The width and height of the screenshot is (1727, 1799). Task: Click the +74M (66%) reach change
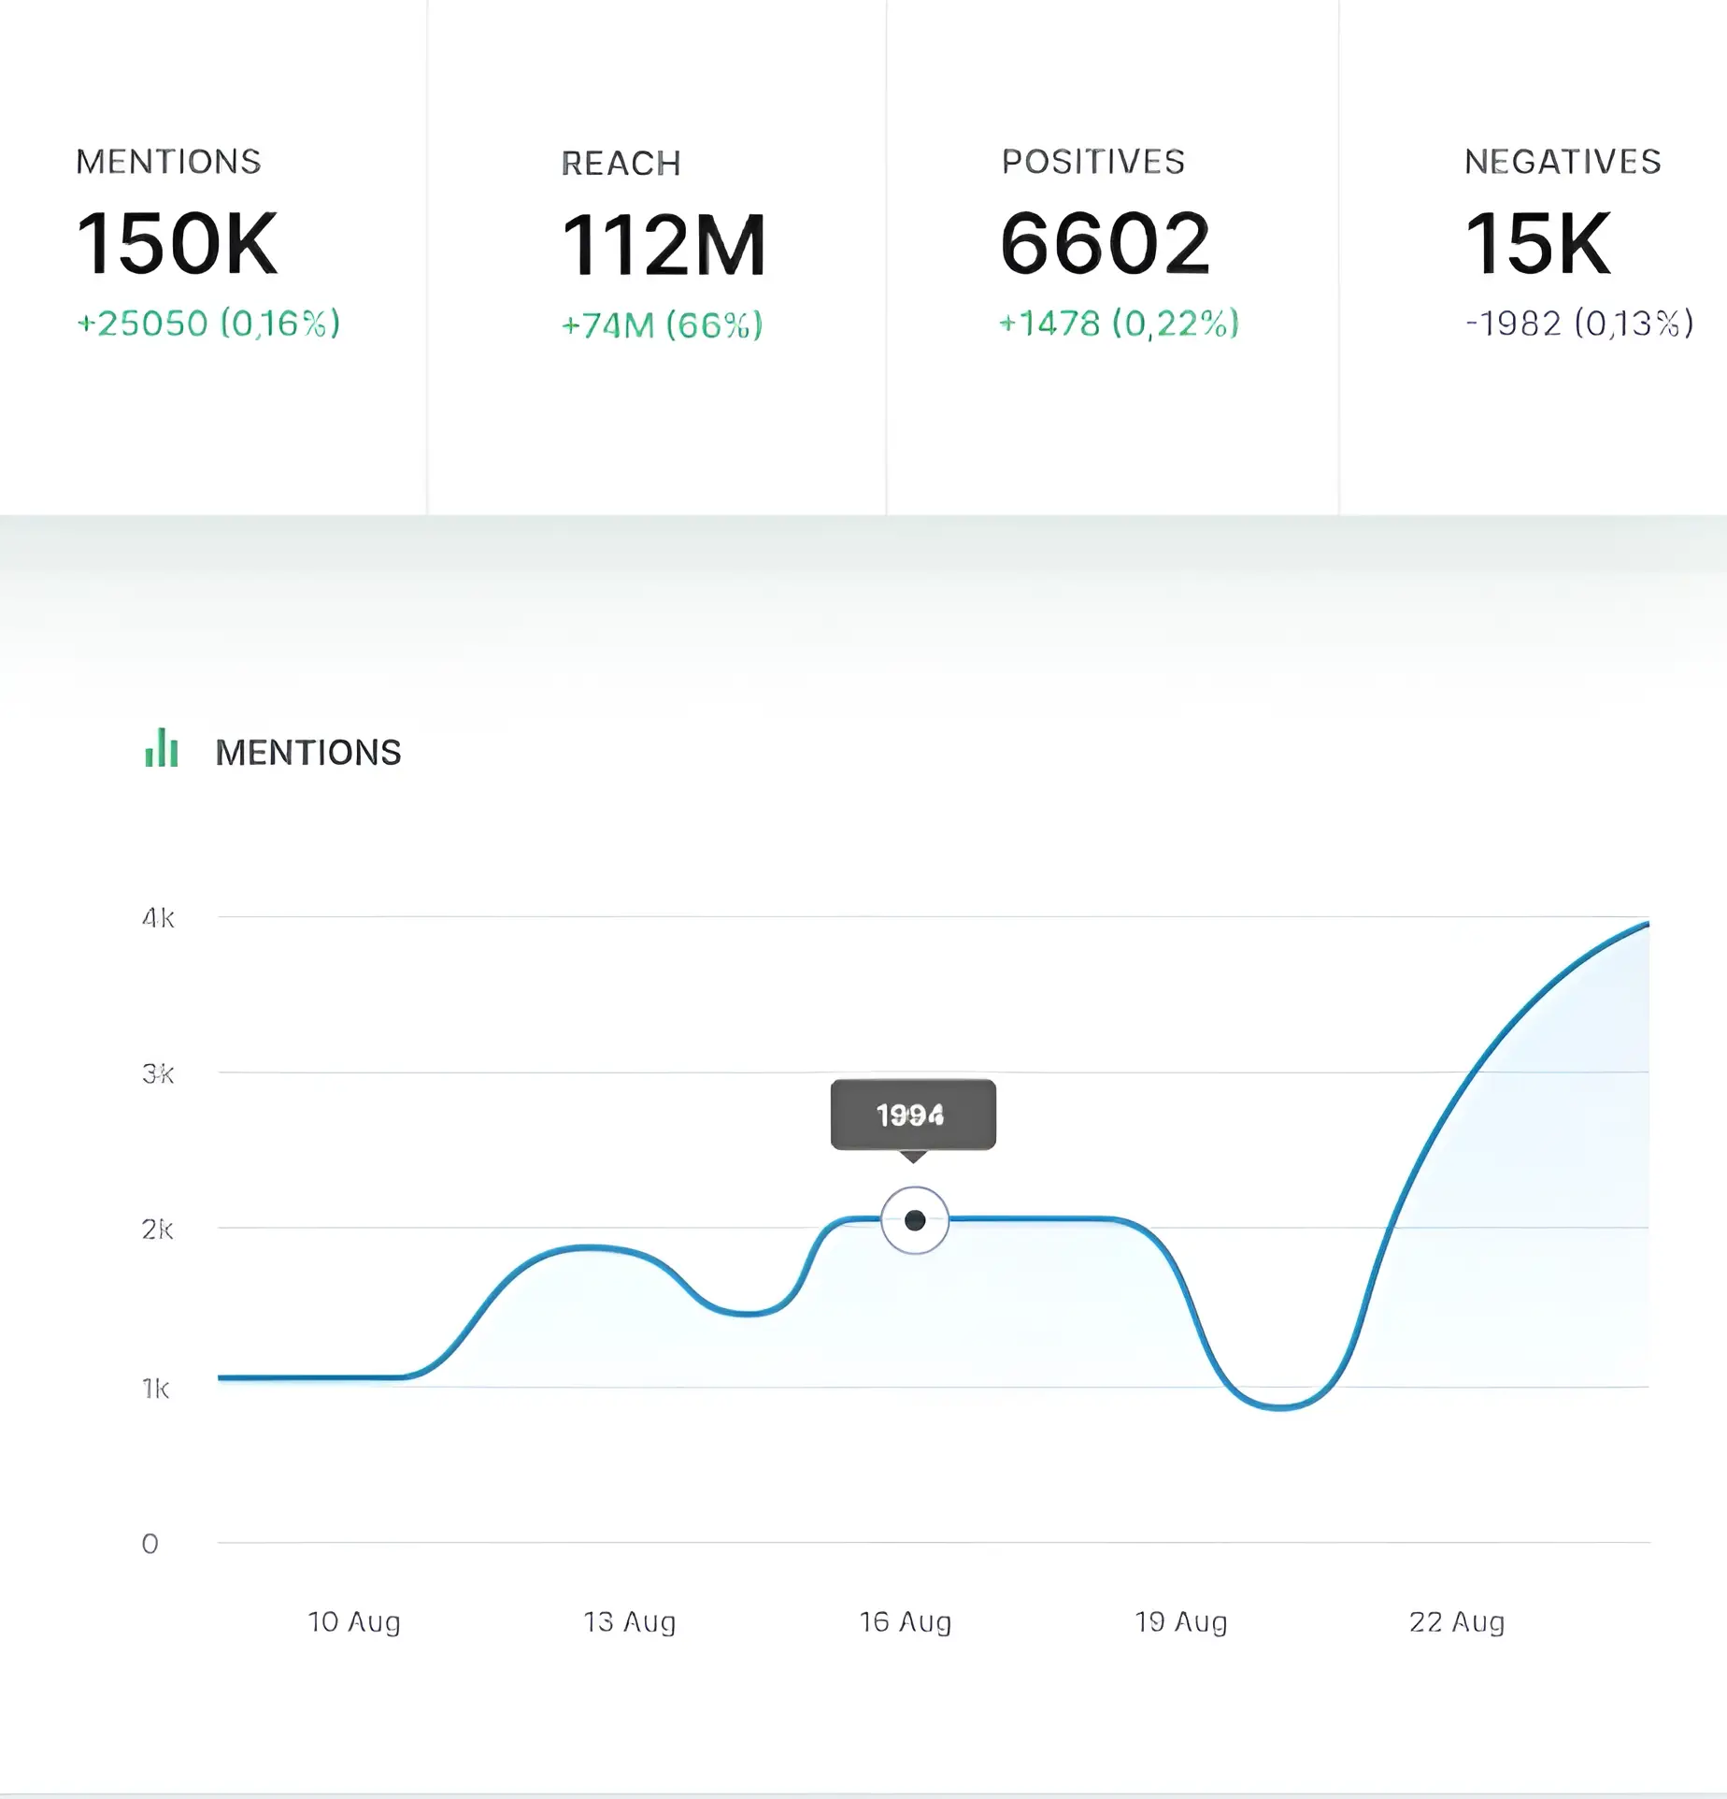click(663, 325)
